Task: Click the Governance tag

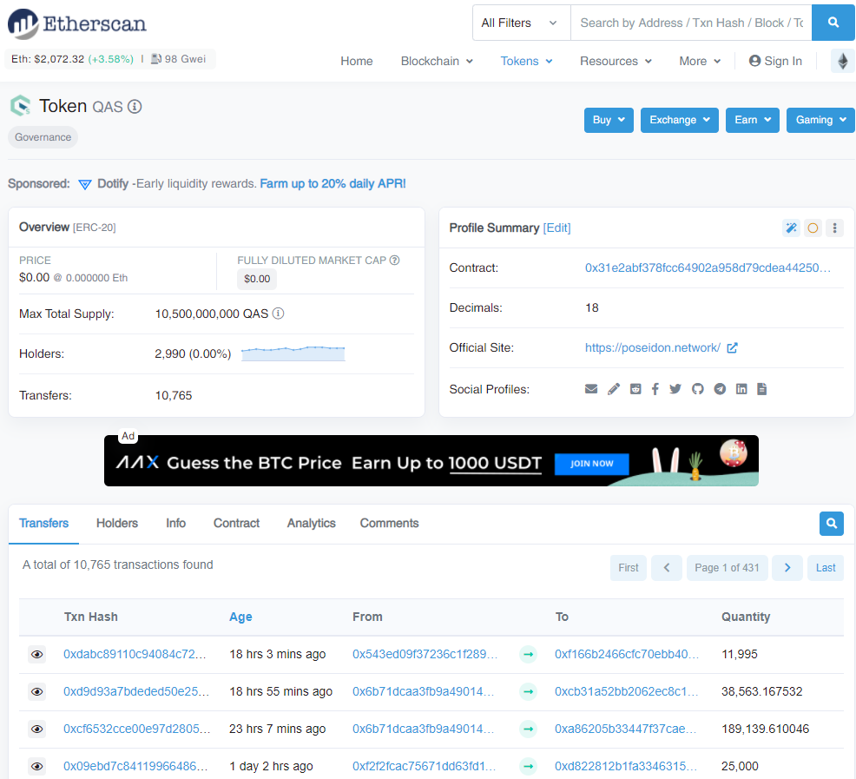Action: 43,137
